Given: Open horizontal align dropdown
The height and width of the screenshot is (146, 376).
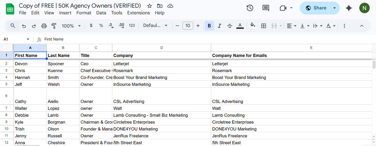Looking at the screenshot, I should tap(292, 26).
